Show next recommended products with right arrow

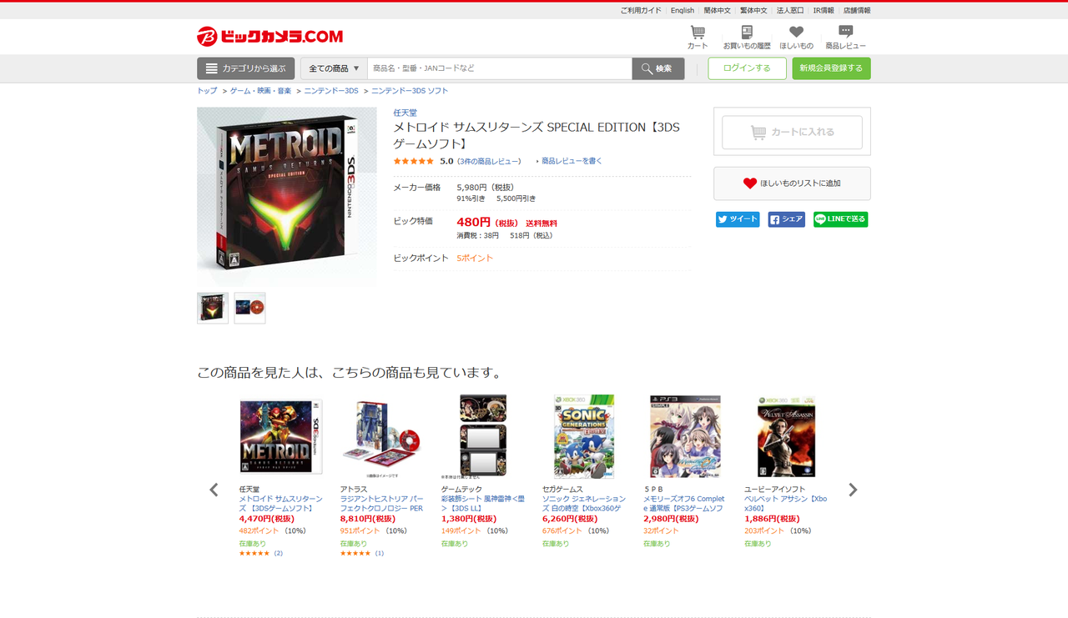(x=853, y=490)
